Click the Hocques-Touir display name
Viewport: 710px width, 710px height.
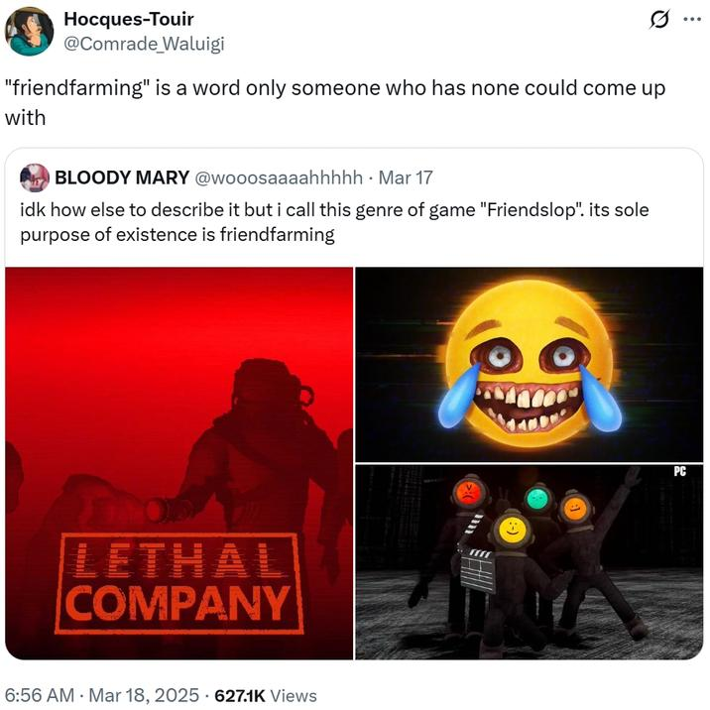point(129,19)
